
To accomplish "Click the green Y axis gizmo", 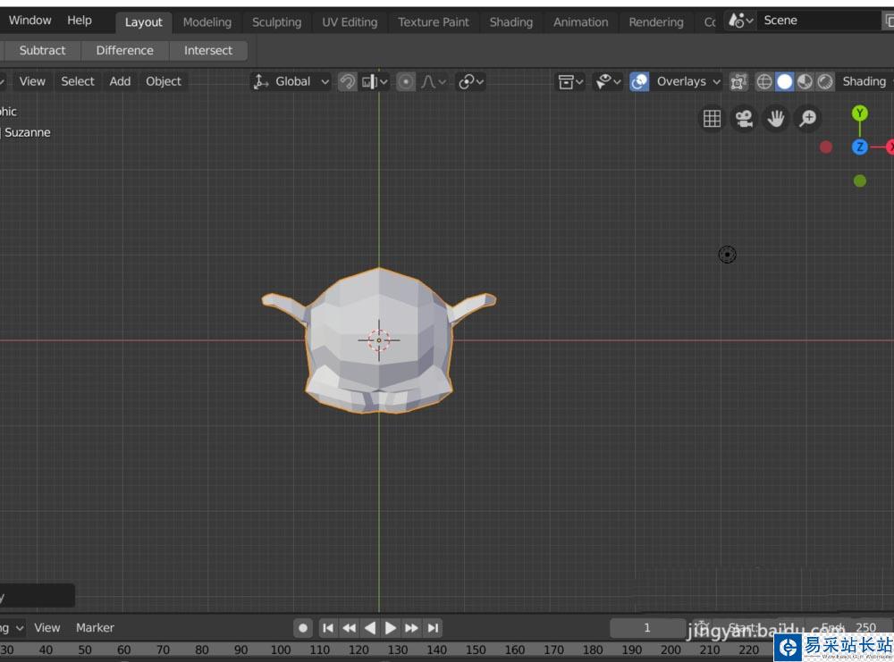I will (859, 113).
